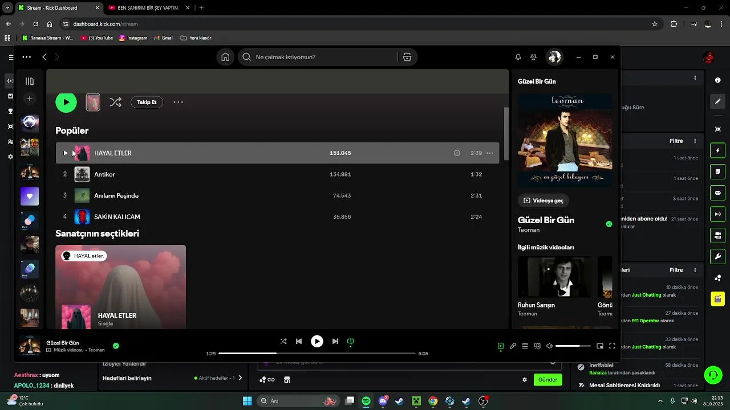Open Spotify browse icon in search bar

pyautogui.click(x=407, y=57)
